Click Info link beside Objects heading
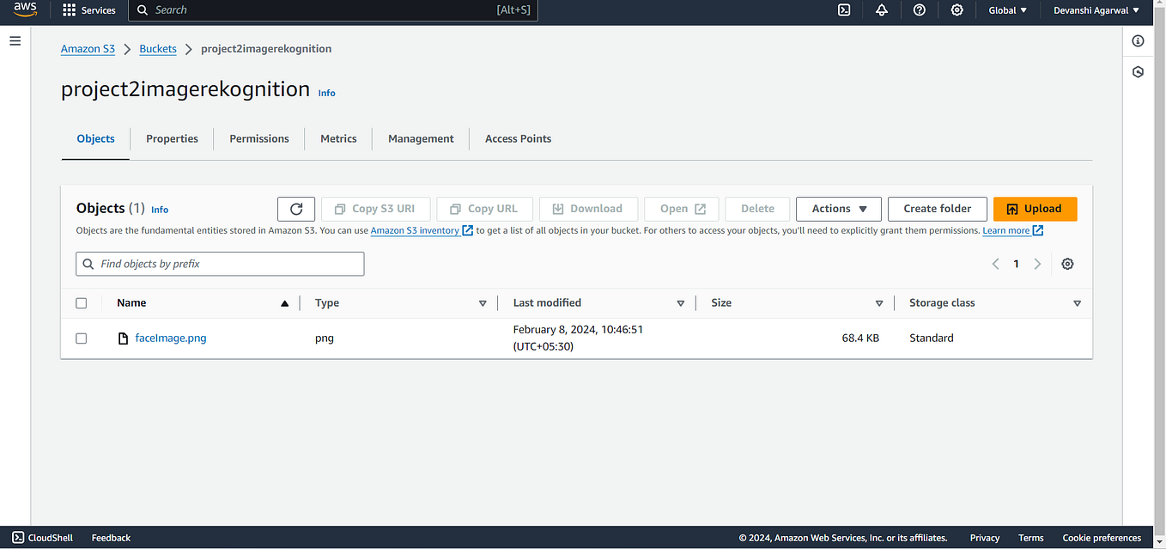 pyautogui.click(x=160, y=210)
